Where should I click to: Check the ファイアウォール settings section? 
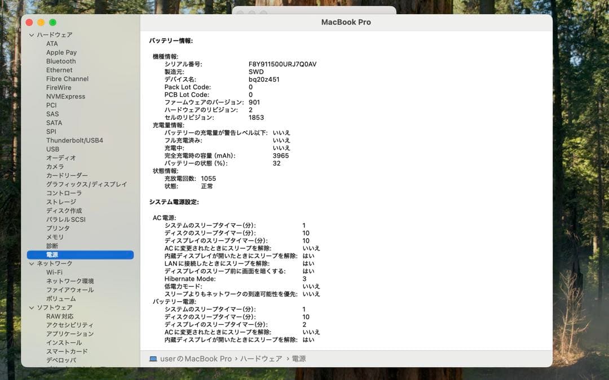(x=68, y=290)
